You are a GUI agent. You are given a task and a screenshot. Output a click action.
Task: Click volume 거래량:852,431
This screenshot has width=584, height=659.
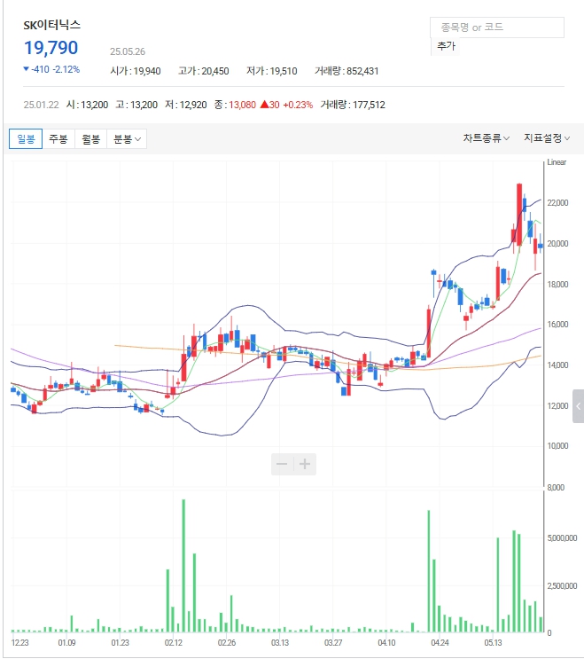click(347, 71)
